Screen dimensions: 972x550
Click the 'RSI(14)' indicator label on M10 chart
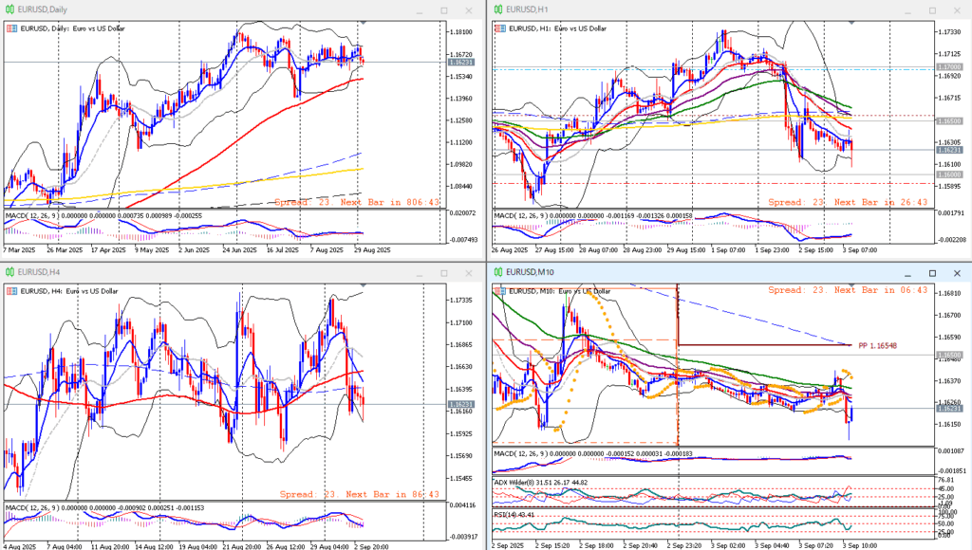pyautogui.click(x=505, y=515)
